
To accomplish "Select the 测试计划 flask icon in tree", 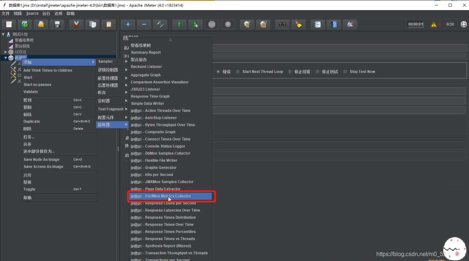I will point(9,34).
